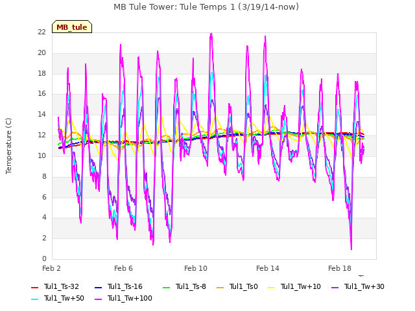Select the Tul1_Tw+10 legend label

point(301,286)
